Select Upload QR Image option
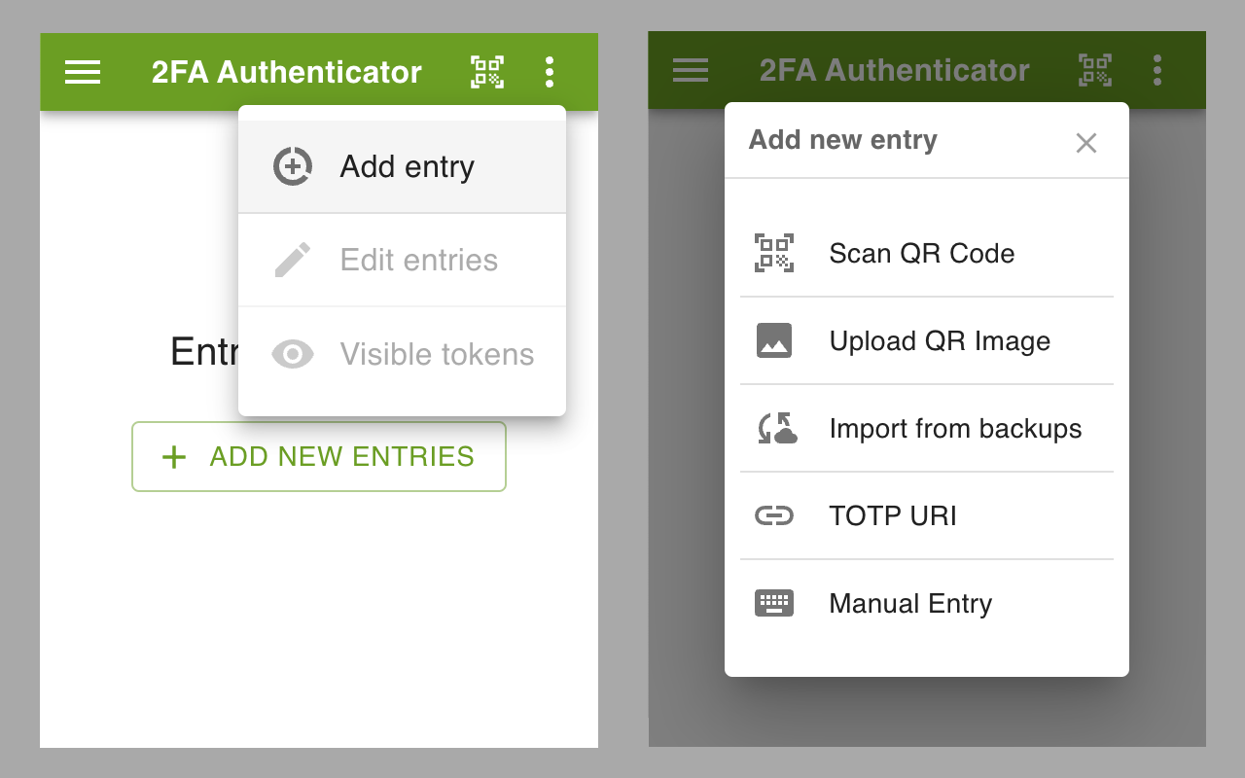 pyautogui.click(x=940, y=341)
